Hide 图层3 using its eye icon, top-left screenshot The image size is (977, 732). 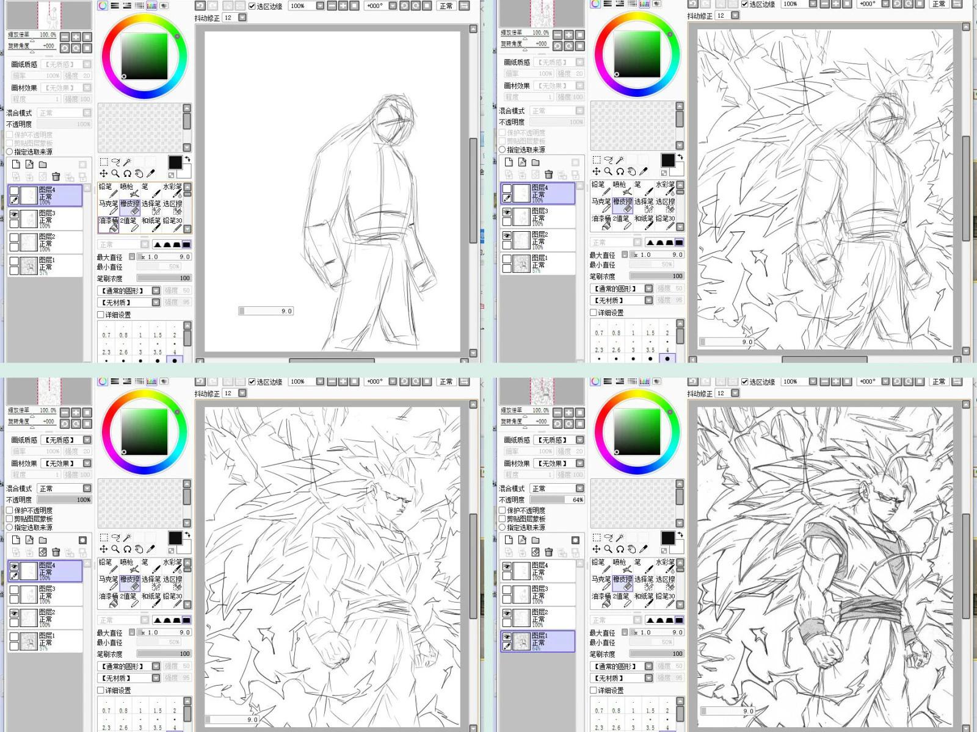coord(15,215)
